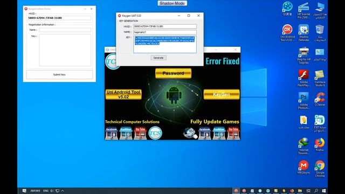This screenshot has height=194, width=345.
Task: Click the HWID value in Registration Form
Action: pos(59,18)
